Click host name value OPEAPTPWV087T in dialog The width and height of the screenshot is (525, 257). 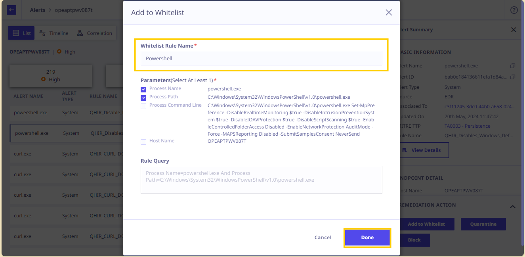(227, 141)
